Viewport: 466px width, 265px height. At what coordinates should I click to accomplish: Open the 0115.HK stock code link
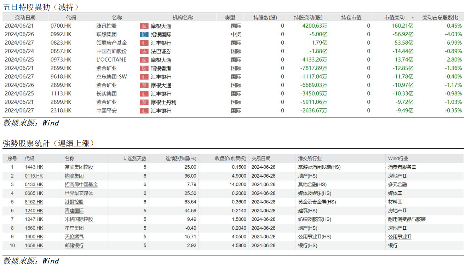coord(34,176)
